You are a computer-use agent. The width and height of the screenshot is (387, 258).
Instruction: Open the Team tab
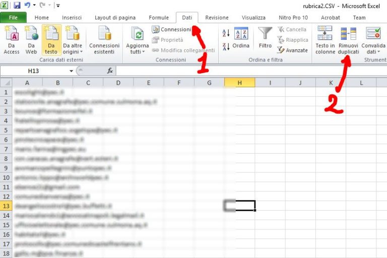click(x=359, y=18)
